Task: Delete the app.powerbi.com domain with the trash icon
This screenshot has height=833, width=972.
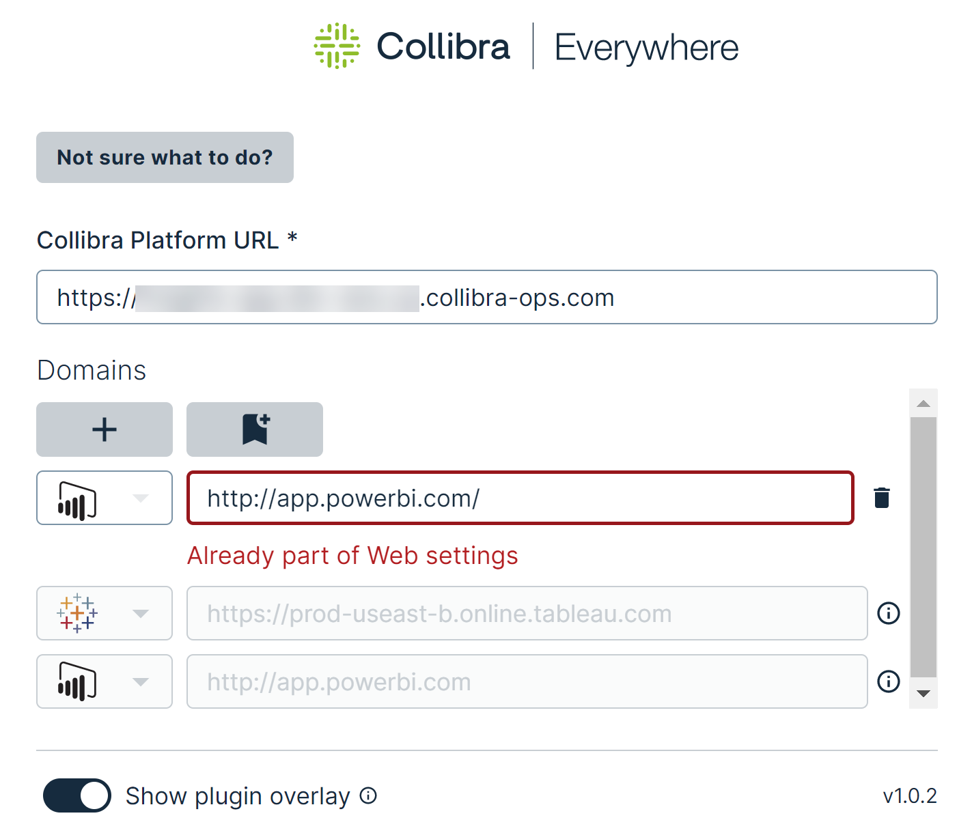Action: coord(881,498)
